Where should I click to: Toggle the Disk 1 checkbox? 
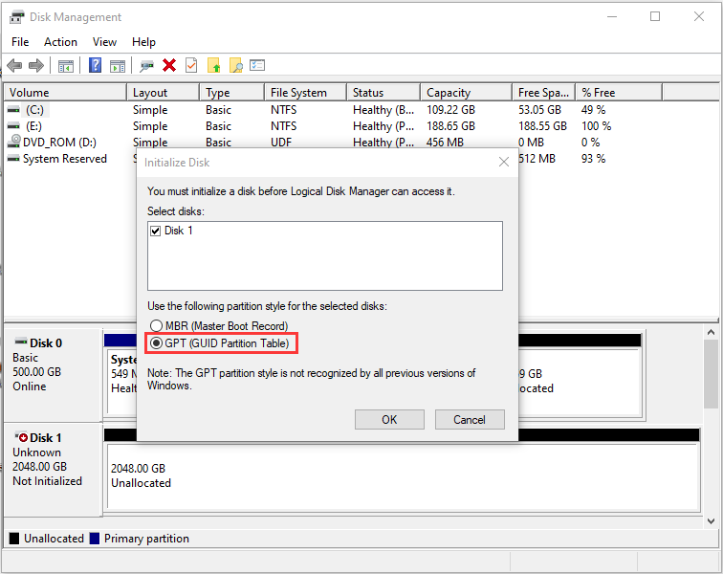pos(155,231)
